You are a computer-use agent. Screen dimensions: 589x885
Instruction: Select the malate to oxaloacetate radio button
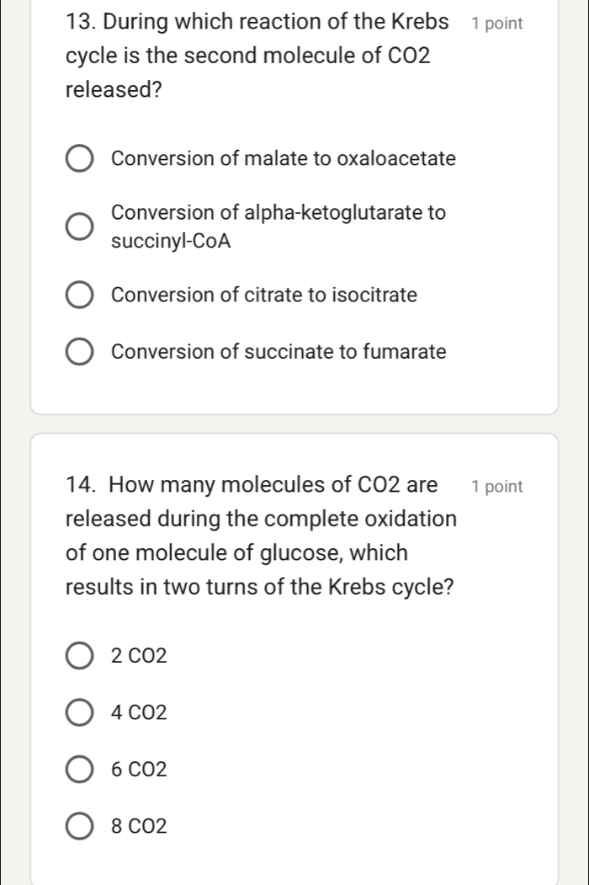[80, 158]
